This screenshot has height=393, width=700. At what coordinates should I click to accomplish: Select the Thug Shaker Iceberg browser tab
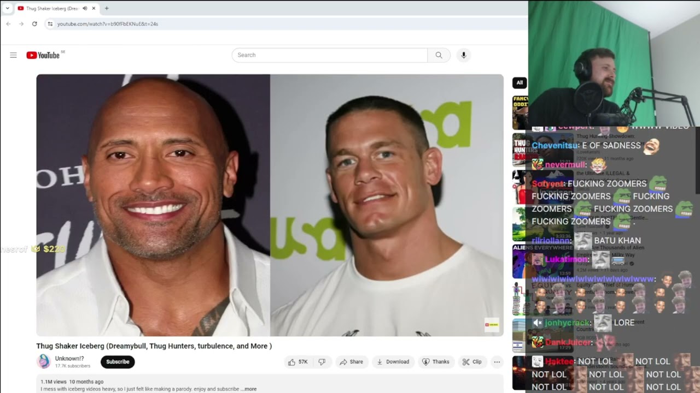coord(56,8)
